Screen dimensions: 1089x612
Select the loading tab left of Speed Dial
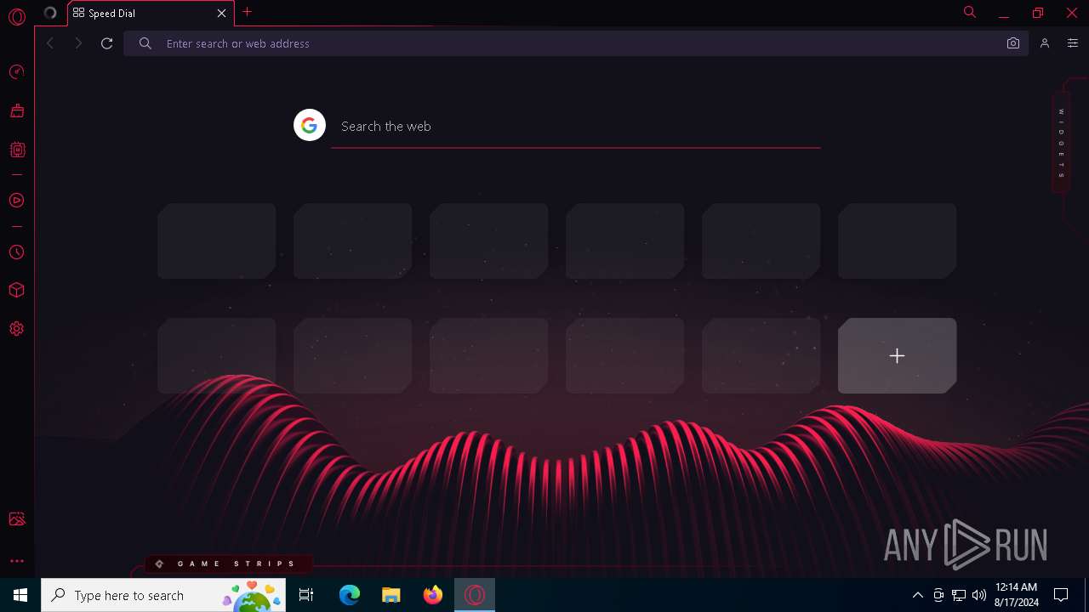(50, 13)
